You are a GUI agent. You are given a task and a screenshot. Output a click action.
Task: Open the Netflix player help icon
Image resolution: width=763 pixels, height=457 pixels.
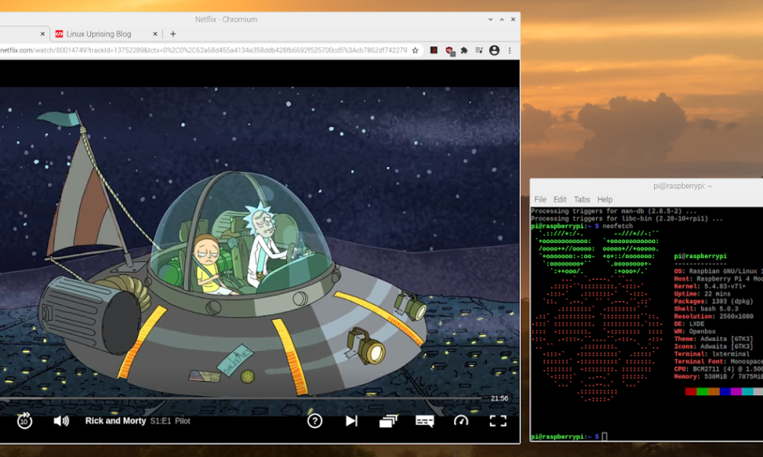pos(315,420)
